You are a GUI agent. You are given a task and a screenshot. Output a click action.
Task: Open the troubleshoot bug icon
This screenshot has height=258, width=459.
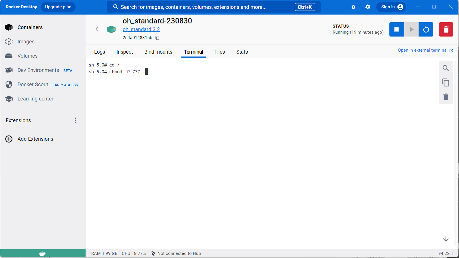(x=353, y=7)
